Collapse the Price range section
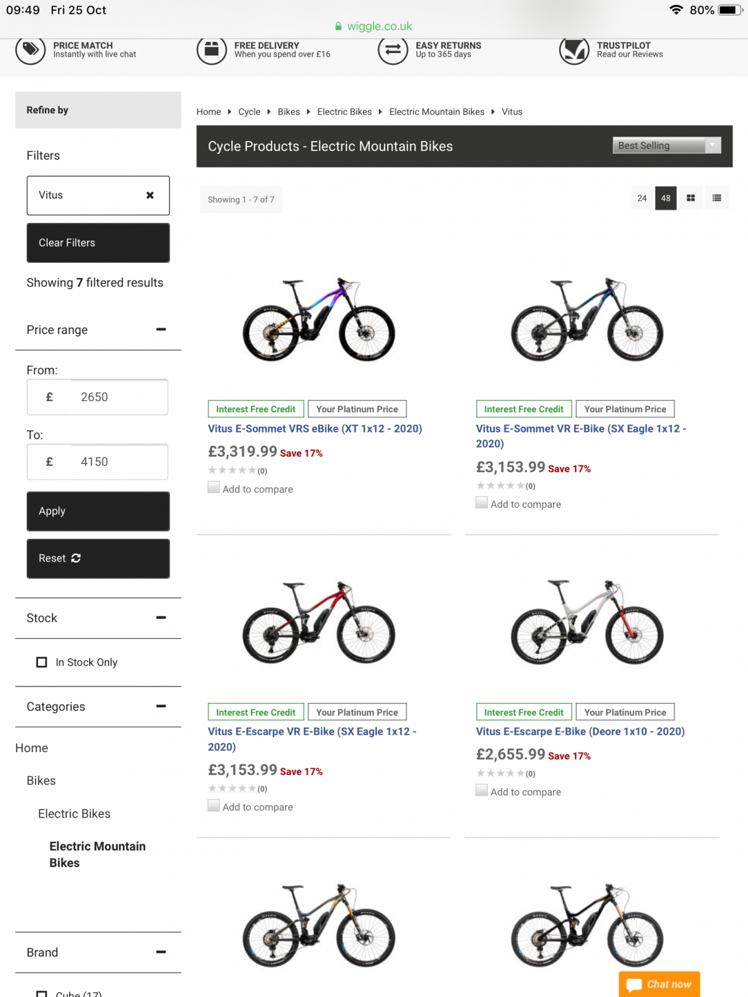The height and width of the screenshot is (997, 748). point(161,329)
